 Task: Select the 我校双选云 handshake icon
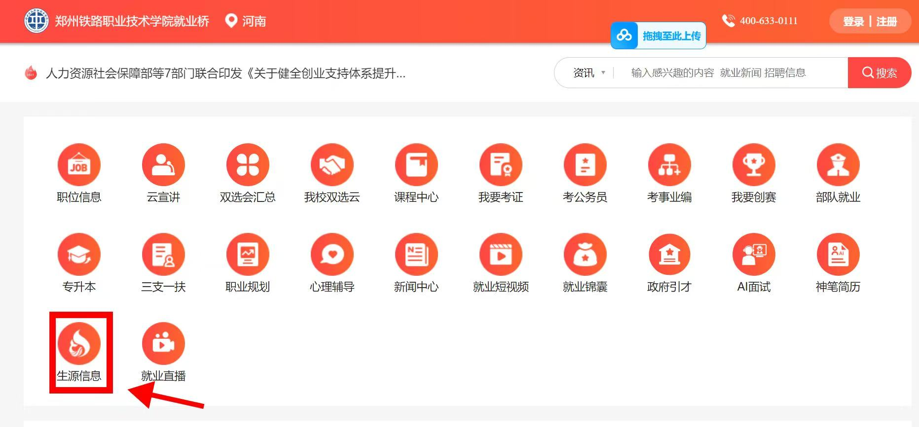(x=332, y=165)
